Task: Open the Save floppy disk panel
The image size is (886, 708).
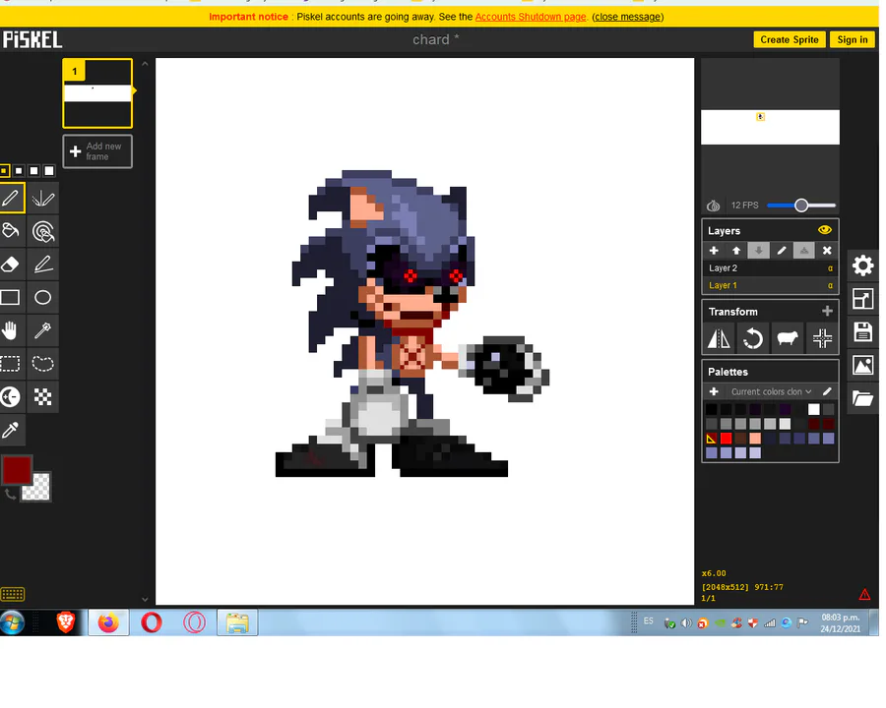Action: pos(862,332)
